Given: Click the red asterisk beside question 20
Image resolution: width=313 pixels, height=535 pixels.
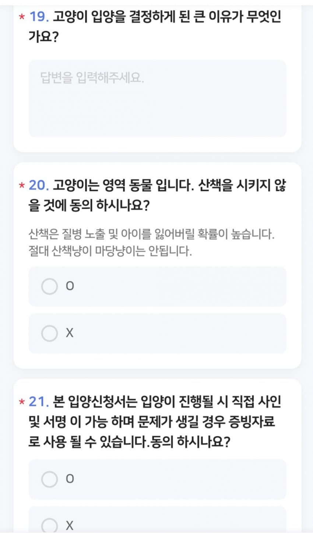Looking at the screenshot, I should point(22,185).
